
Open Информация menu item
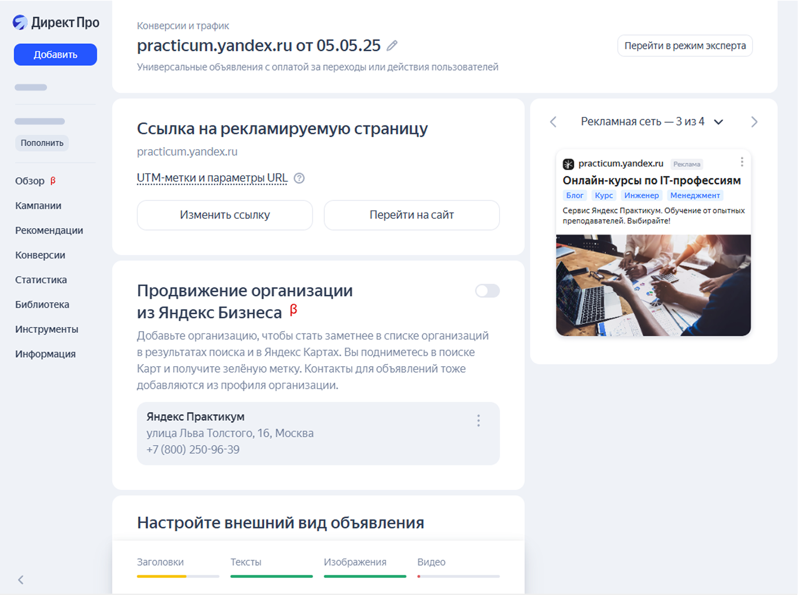[x=45, y=354]
